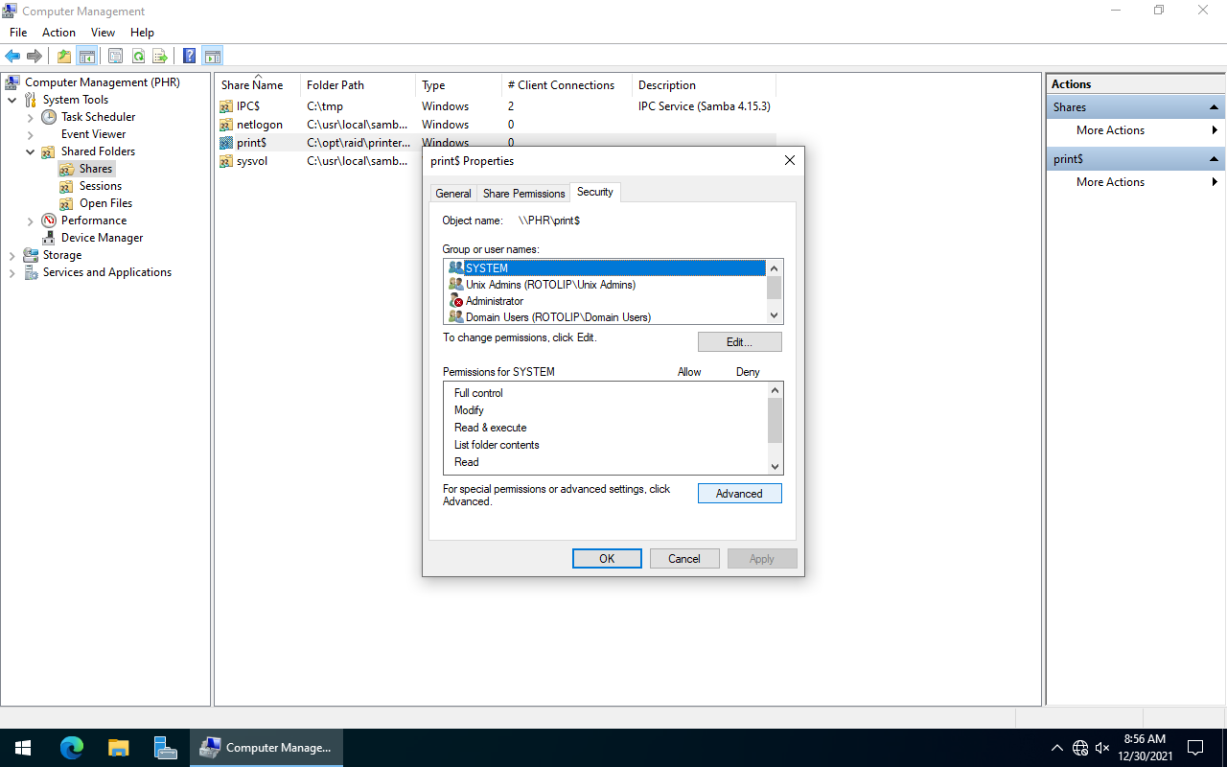This screenshot has height=767, width=1227.
Task: Click the Export List toolbar icon
Action: pos(160,57)
